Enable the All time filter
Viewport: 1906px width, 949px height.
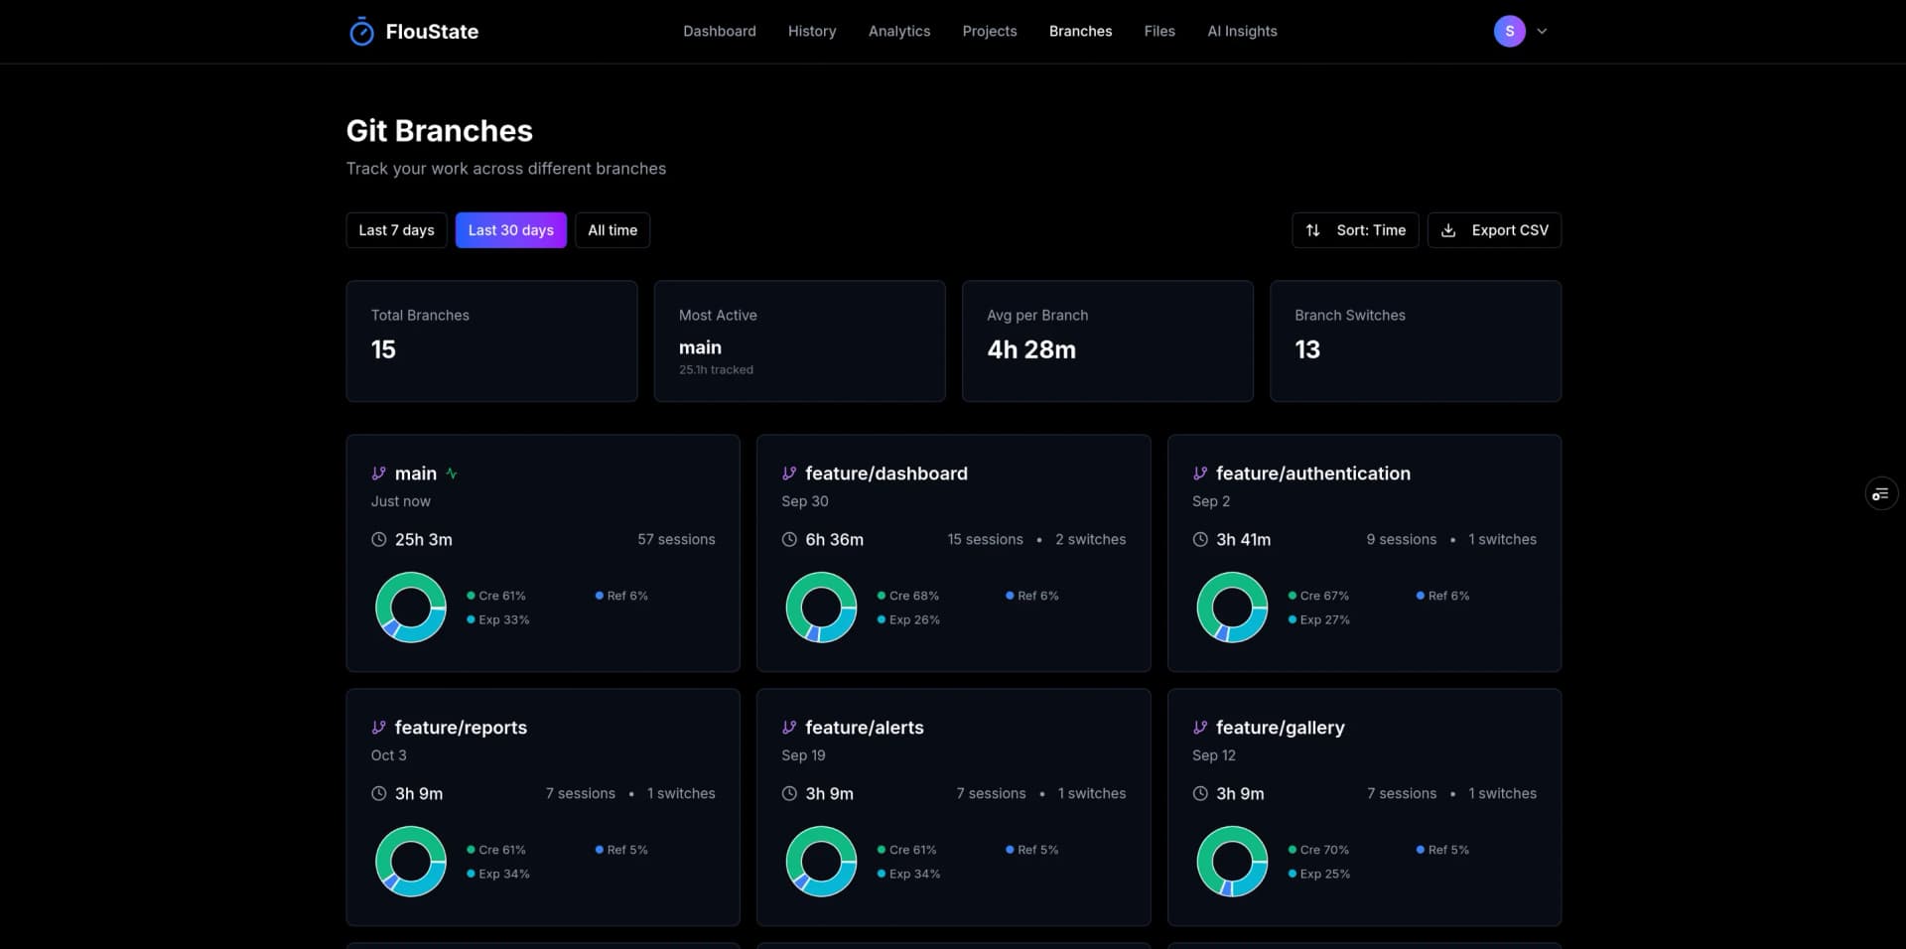pyautogui.click(x=612, y=229)
